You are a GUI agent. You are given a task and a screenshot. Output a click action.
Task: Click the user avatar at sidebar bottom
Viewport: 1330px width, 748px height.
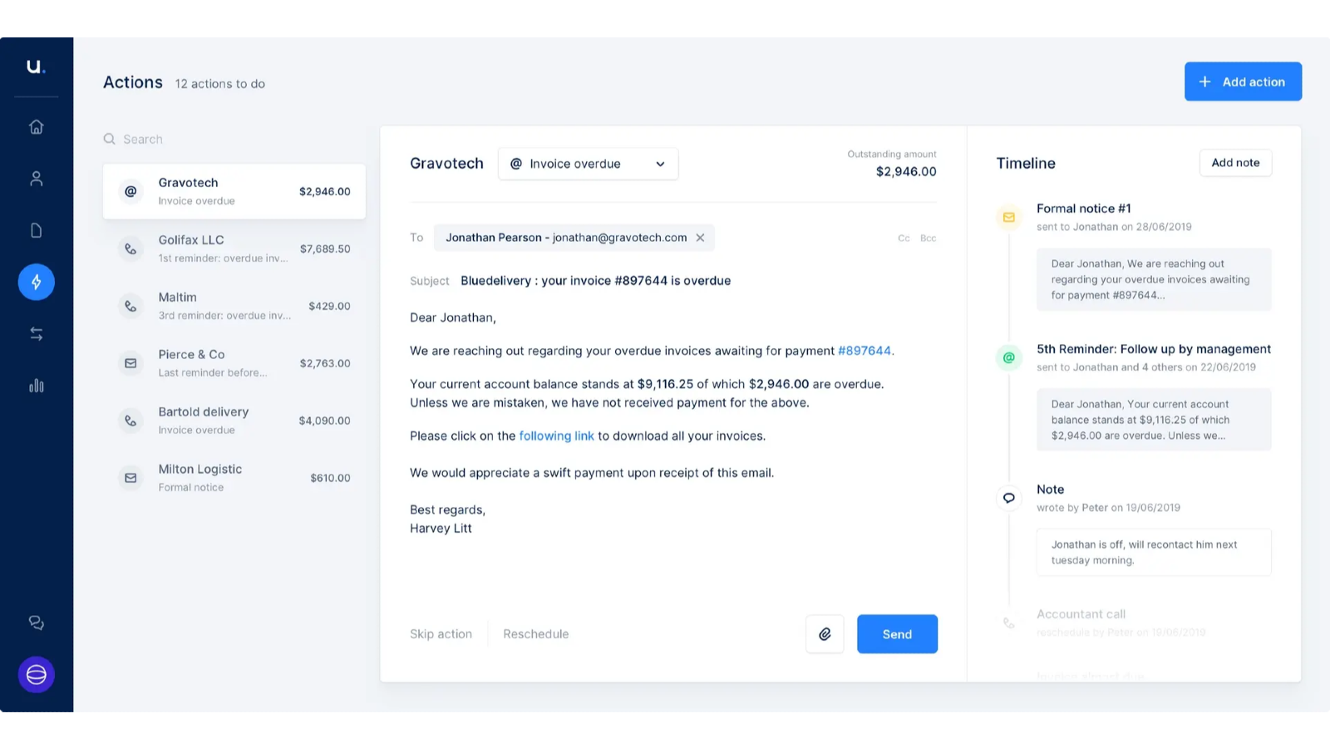tap(36, 675)
